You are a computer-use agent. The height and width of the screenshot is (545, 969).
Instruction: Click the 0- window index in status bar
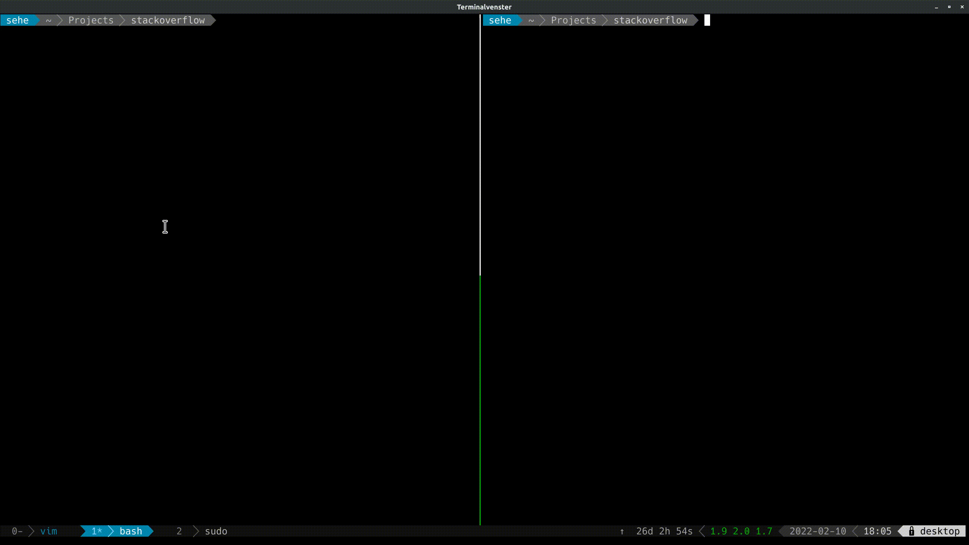[x=17, y=531]
